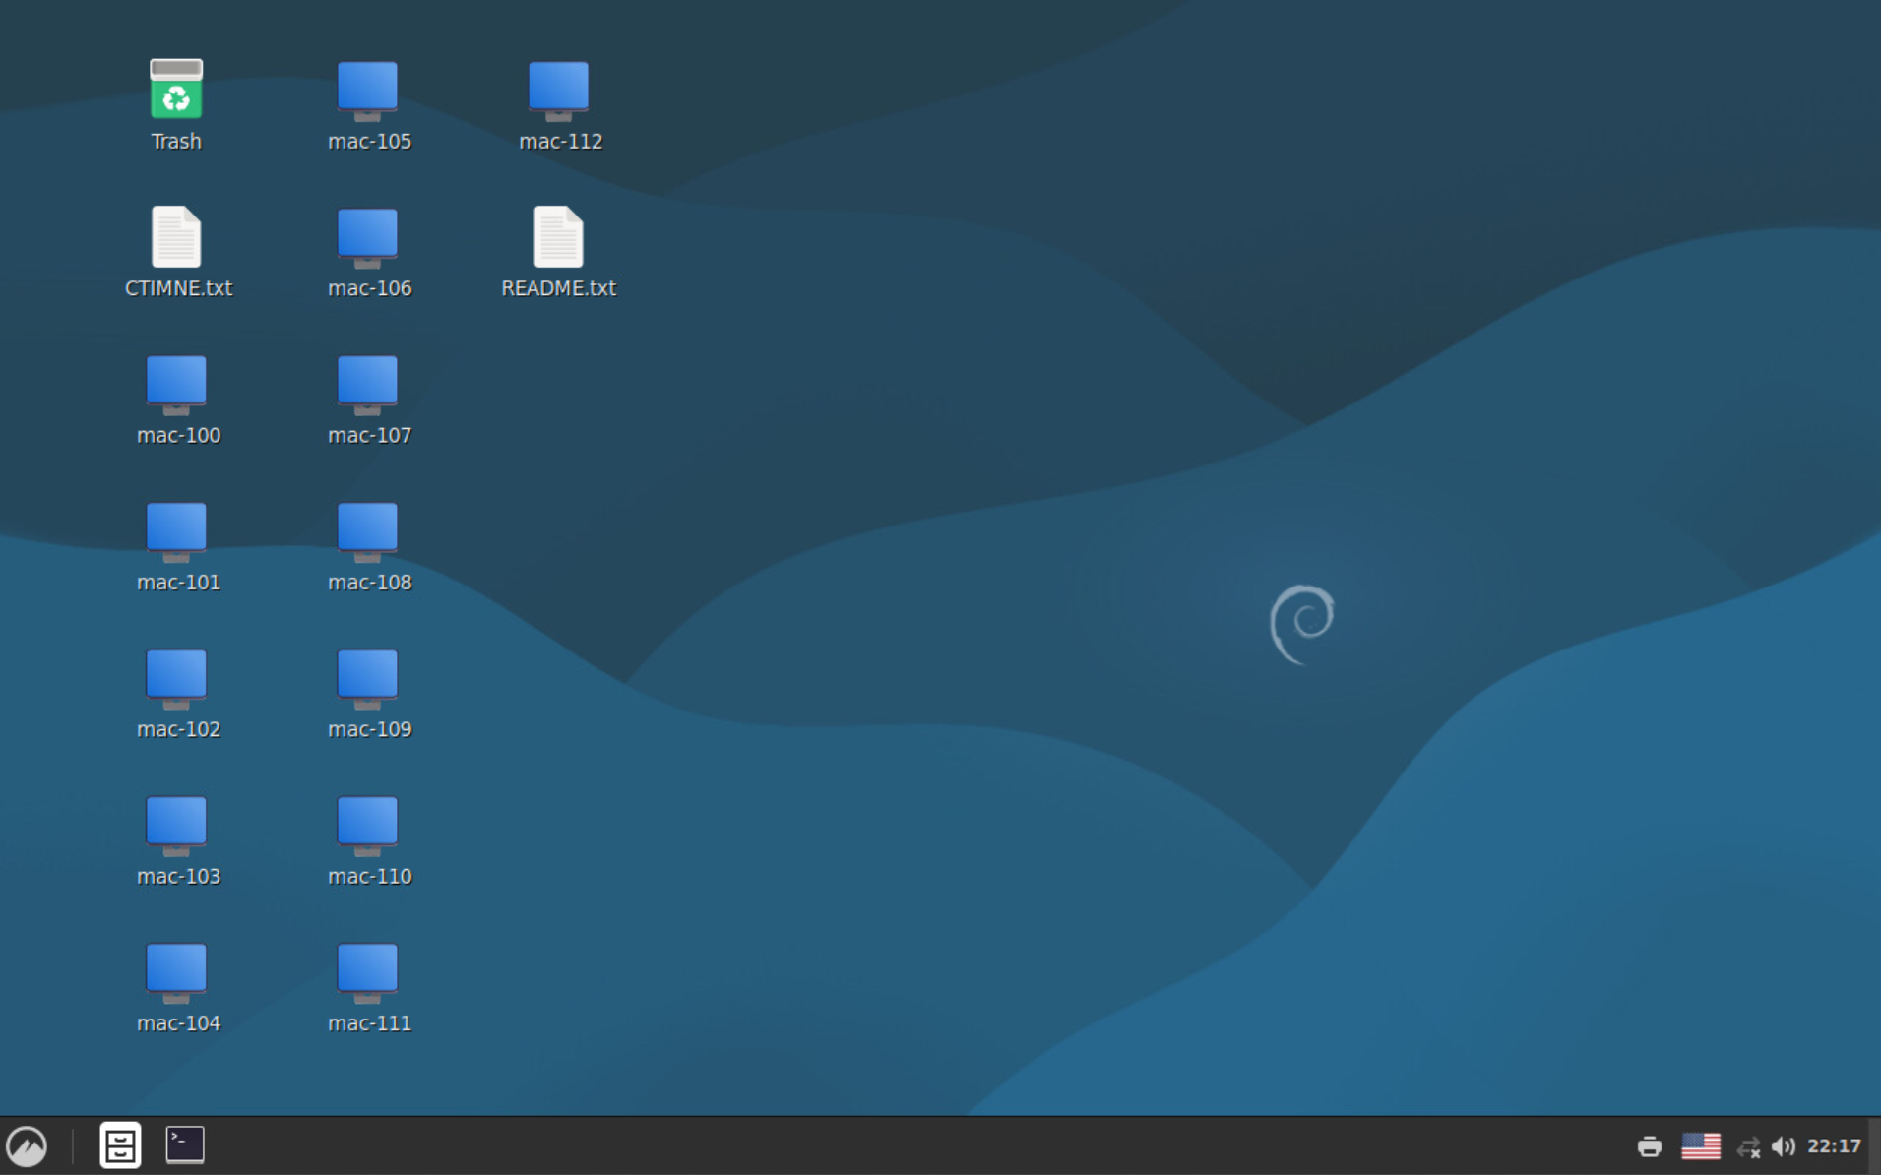This screenshot has width=1881, height=1175.
Task: Launch the terminal emulator from the taskbar
Action: tap(184, 1144)
